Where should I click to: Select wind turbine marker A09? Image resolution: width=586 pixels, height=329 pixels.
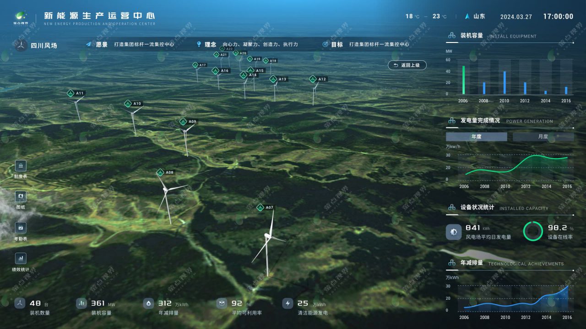(x=189, y=122)
